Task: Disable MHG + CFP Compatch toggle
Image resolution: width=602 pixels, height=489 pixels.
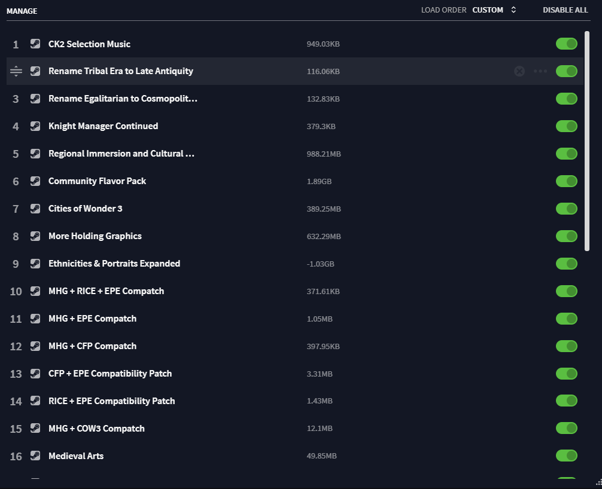Action: [566, 346]
